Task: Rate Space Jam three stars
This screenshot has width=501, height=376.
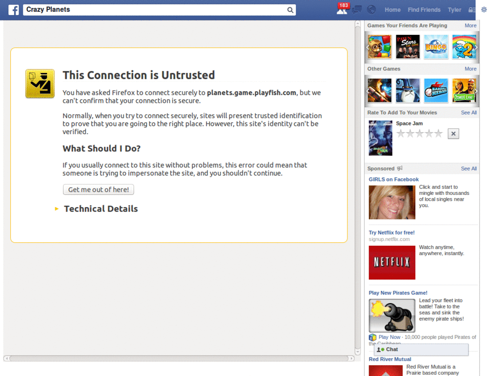Action: [x=419, y=133]
